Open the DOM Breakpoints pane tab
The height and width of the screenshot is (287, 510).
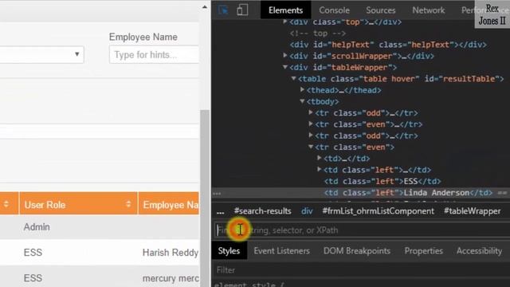click(x=357, y=251)
